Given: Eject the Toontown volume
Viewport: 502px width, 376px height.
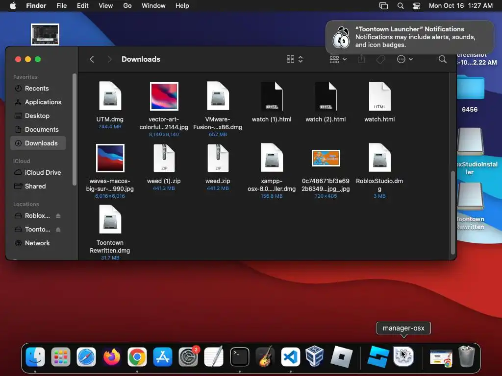Looking at the screenshot, I should coord(58,230).
